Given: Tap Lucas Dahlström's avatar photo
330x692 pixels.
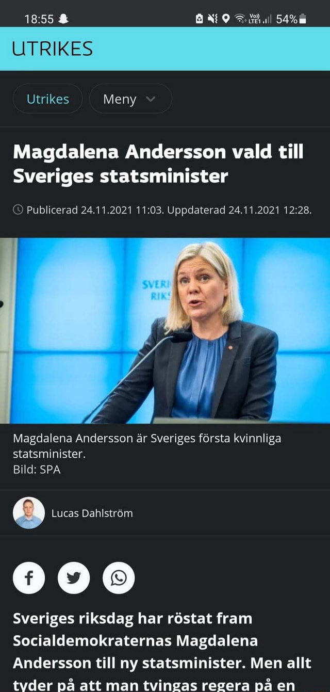Looking at the screenshot, I should pos(29,513).
